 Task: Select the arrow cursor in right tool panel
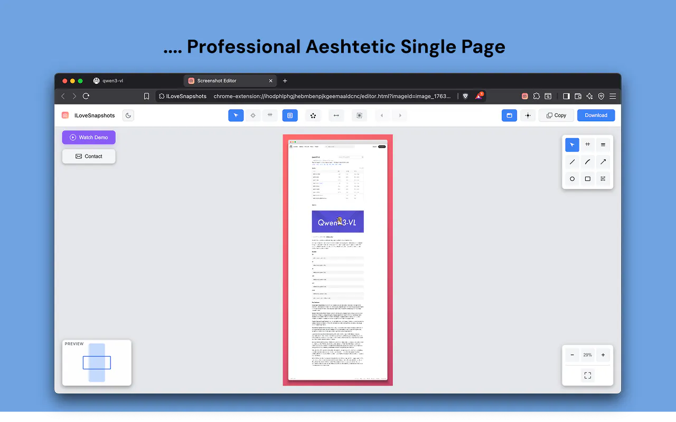572,145
